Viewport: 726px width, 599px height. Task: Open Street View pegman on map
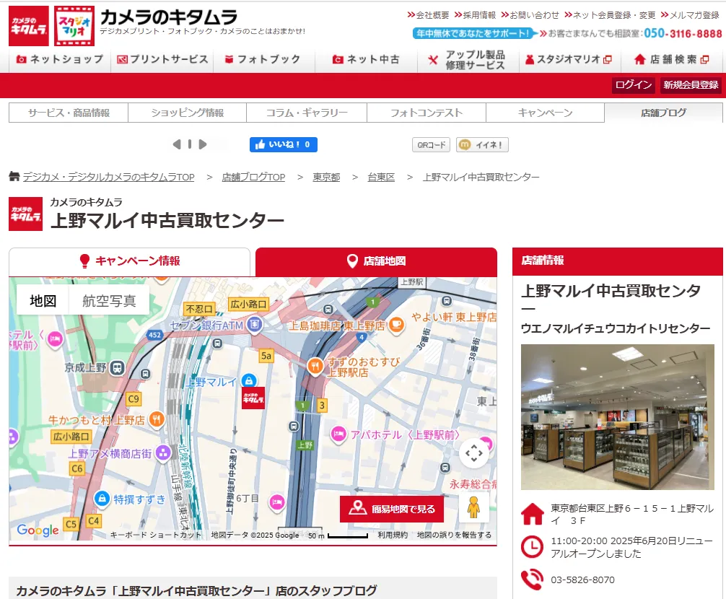click(x=473, y=507)
